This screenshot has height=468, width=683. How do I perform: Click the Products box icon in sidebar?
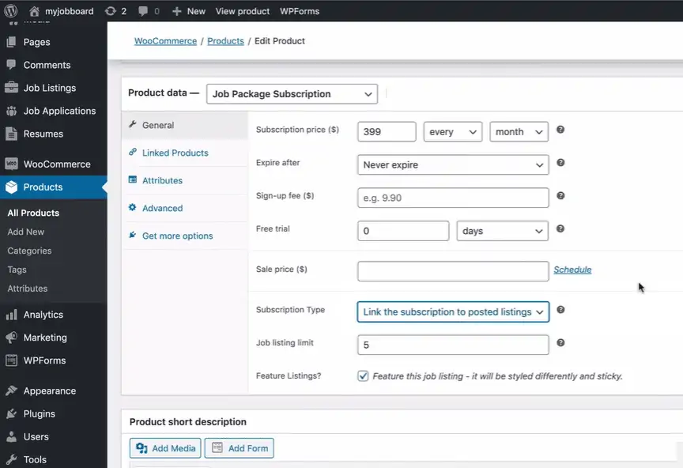click(11, 187)
